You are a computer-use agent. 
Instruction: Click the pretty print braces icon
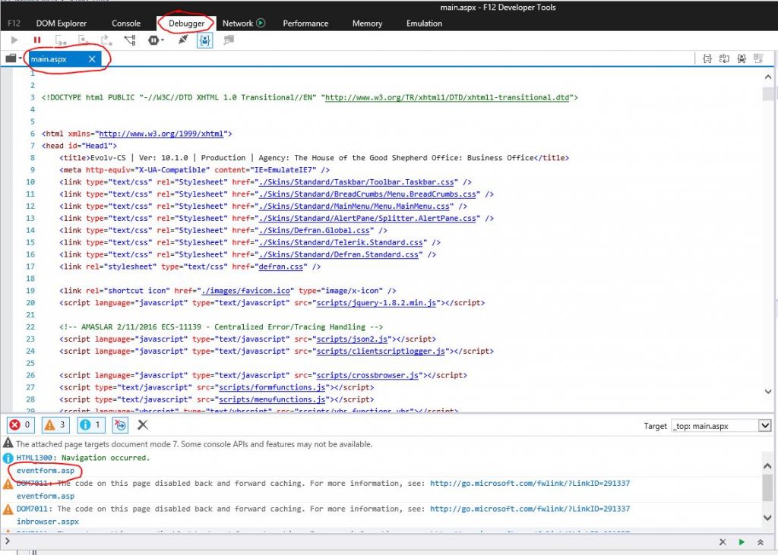[707, 58]
